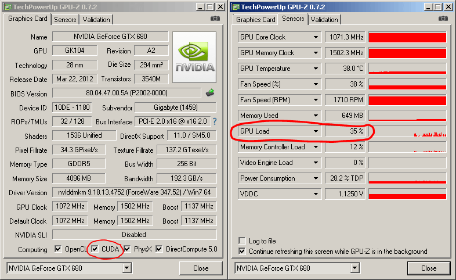Toggle the DirectCompute 5.0 checkbox
Viewport: 456px width, 280px height.
click(x=159, y=249)
